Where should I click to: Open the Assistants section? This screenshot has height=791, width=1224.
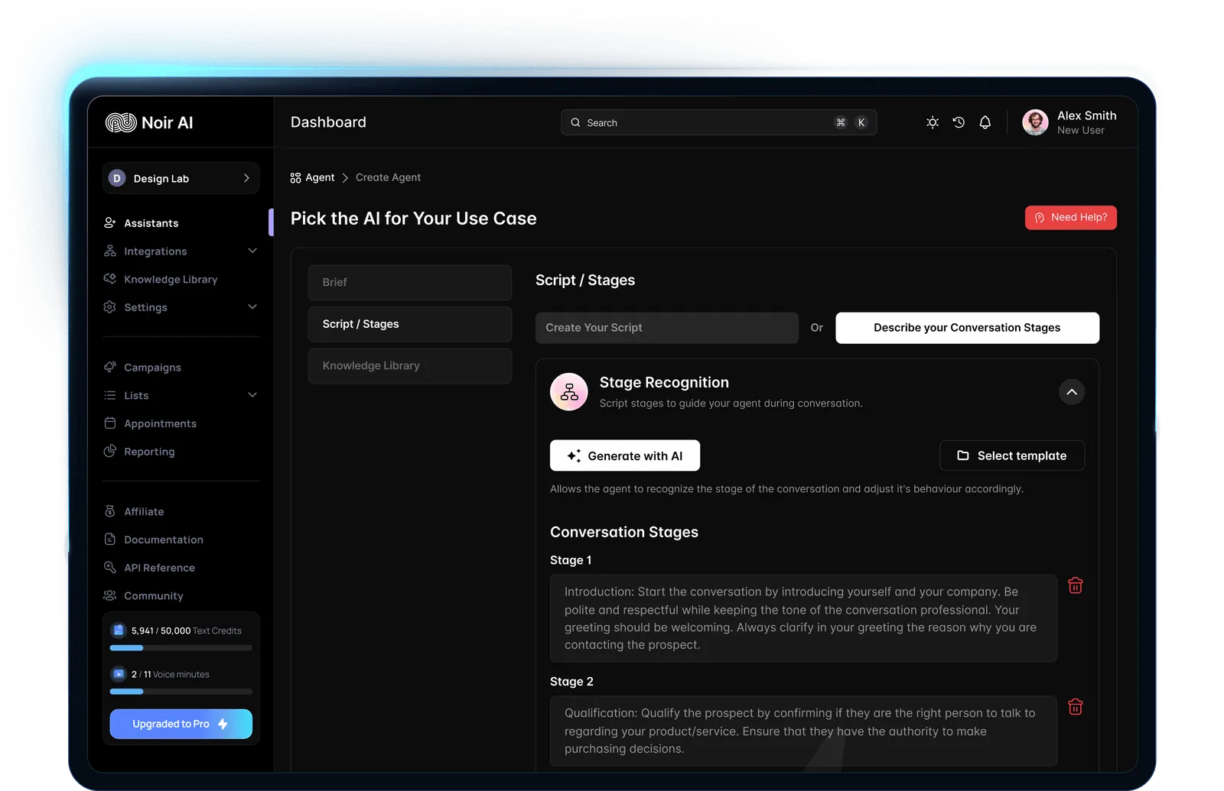coord(151,222)
